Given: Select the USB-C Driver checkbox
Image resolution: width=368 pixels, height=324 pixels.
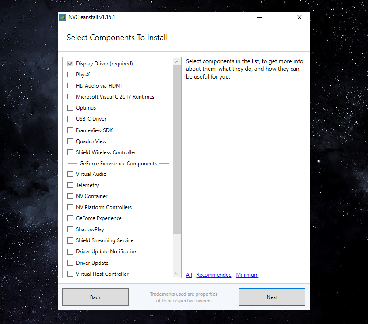Looking at the screenshot, I should (x=70, y=119).
